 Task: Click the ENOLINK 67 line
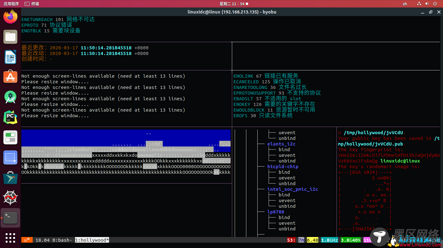pyautogui.click(x=266, y=76)
